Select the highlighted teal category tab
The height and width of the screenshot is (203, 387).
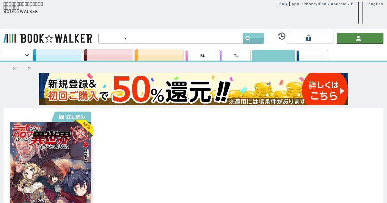273,55
